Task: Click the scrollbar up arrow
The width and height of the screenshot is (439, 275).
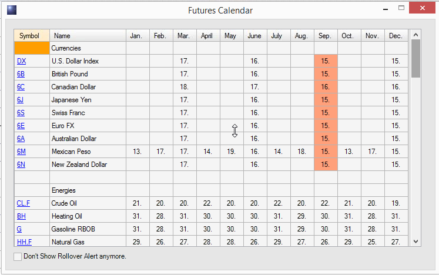Action: [415, 35]
